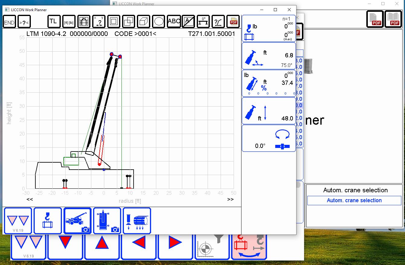This screenshot has width=405, height=265.
Task: Click the << radius scroll arrows
Action: [30, 199]
